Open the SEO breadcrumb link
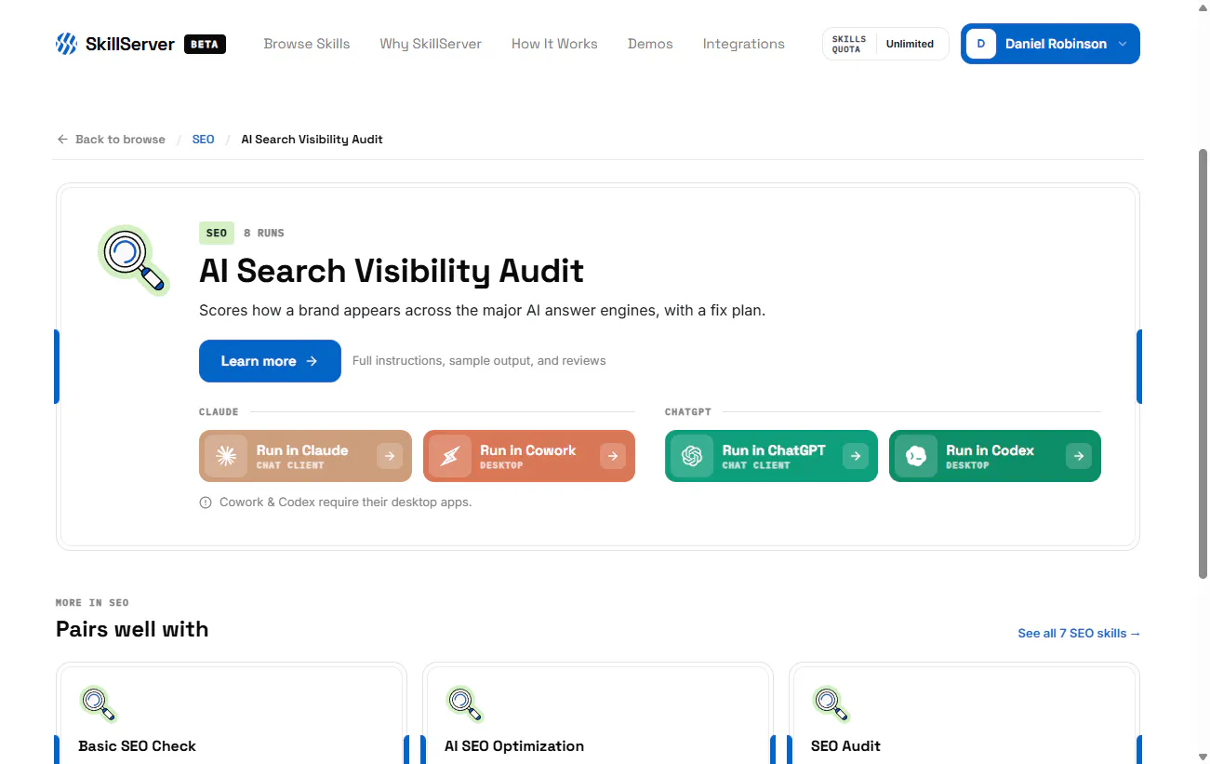This screenshot has height=764, width=1210. (x=203, y=140)
